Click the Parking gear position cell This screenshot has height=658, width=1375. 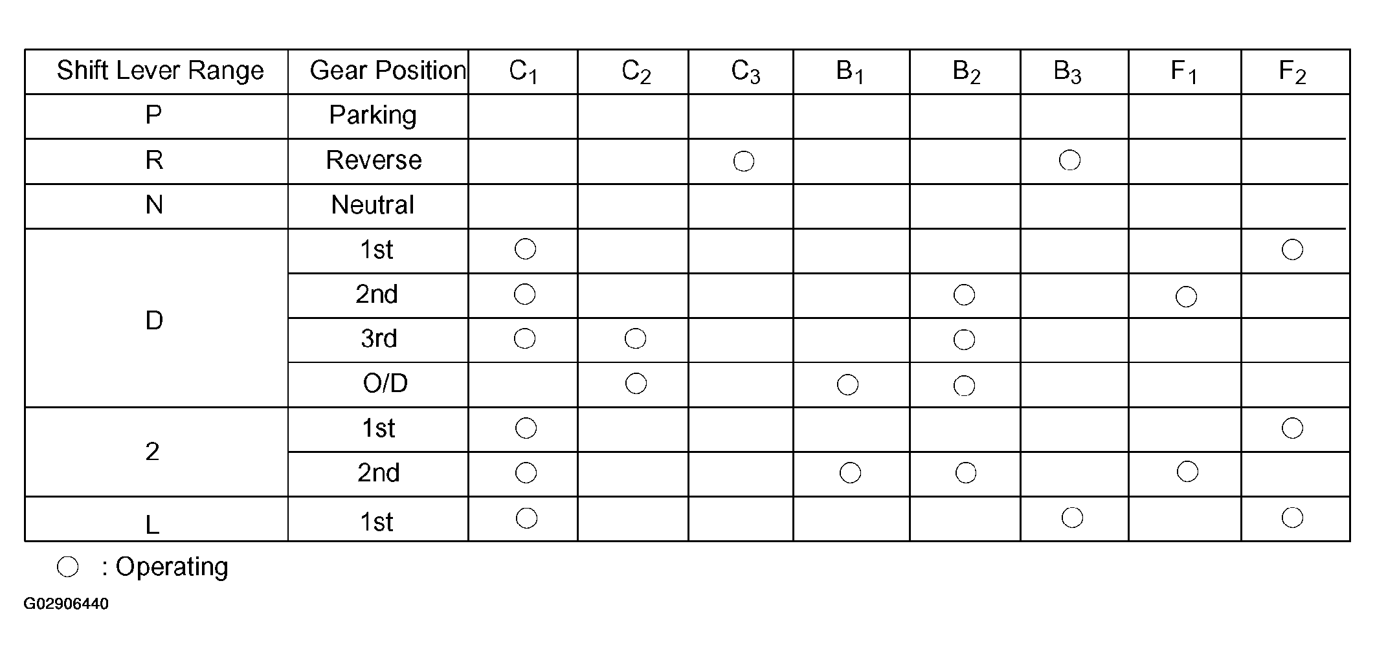click(x=378, y=116)
